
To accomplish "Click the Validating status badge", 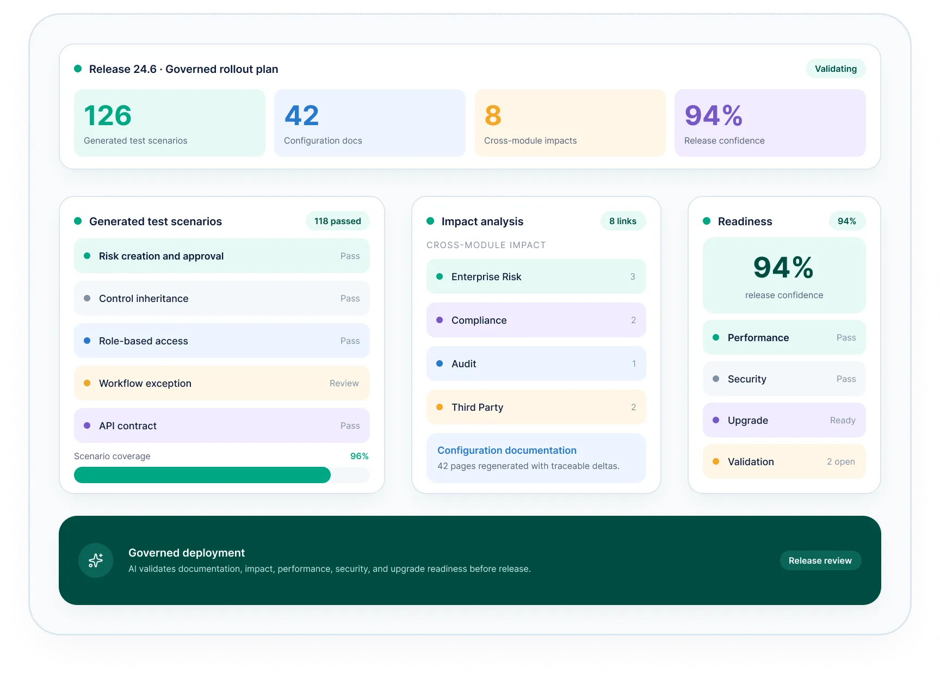I will (836, 69).
